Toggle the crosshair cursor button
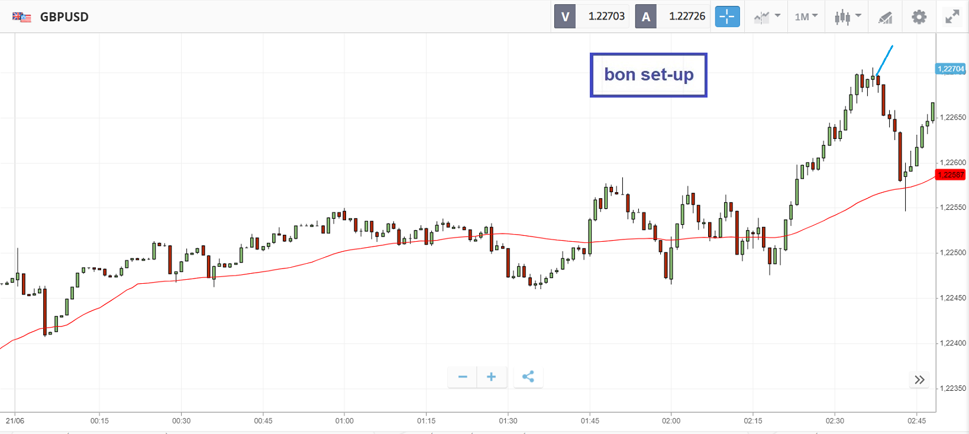The height and width of the screenshot is (434, 969). pyautogui.click(x=727, y=17)
